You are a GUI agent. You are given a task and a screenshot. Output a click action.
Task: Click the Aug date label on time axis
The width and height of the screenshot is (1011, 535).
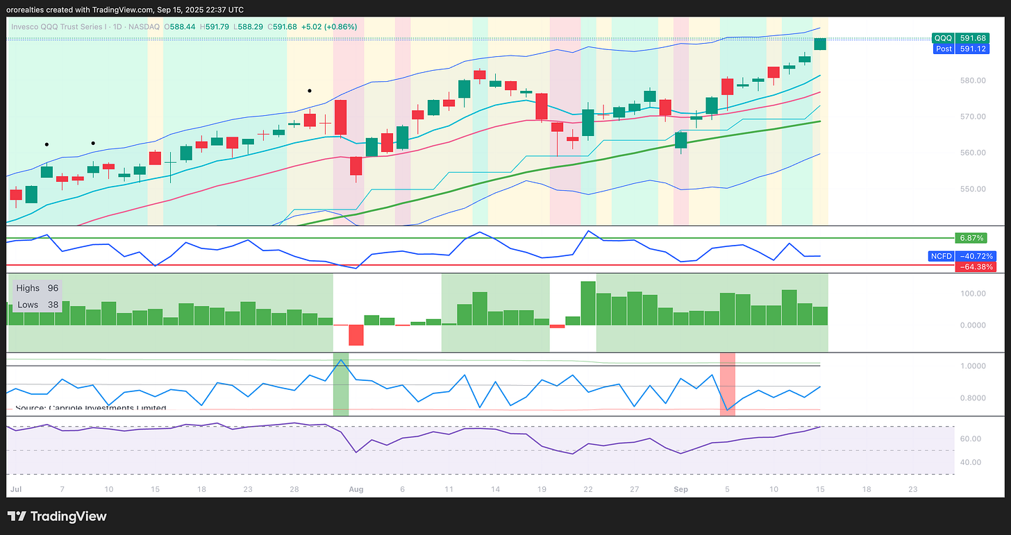(x=356, y=489)
